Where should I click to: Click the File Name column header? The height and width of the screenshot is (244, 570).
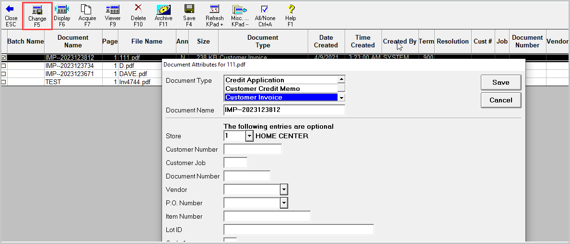[147, 41]
